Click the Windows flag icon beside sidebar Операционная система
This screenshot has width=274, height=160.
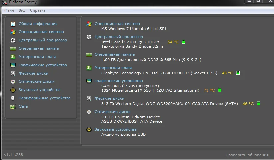coord(13,32)
